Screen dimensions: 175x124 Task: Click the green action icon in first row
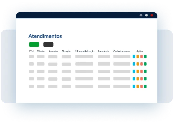coord(145,56)
